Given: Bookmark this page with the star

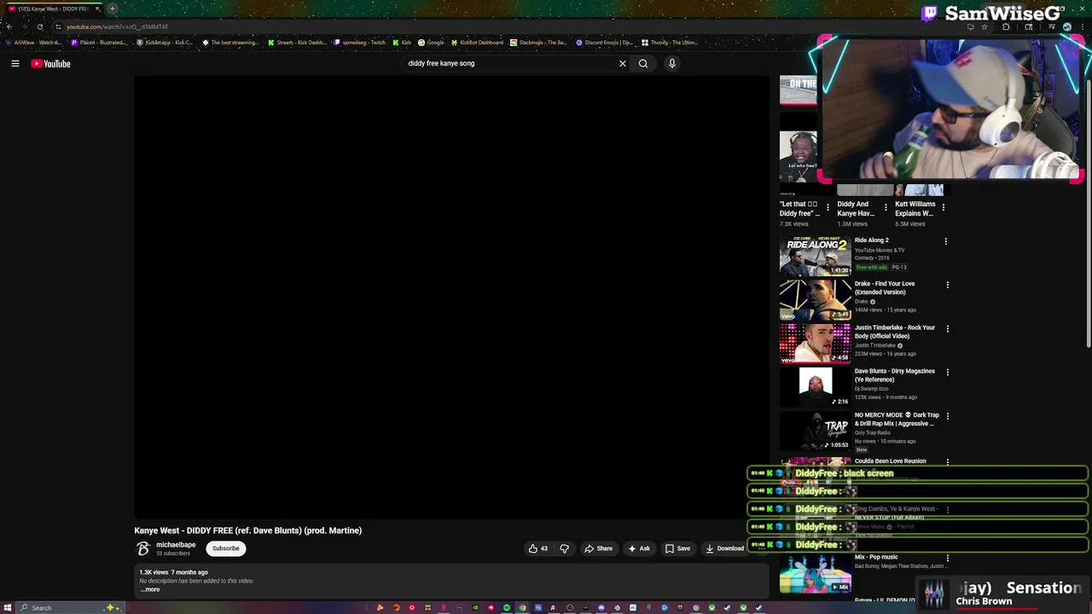Looking at the screenshot, I should pos(985,26).
